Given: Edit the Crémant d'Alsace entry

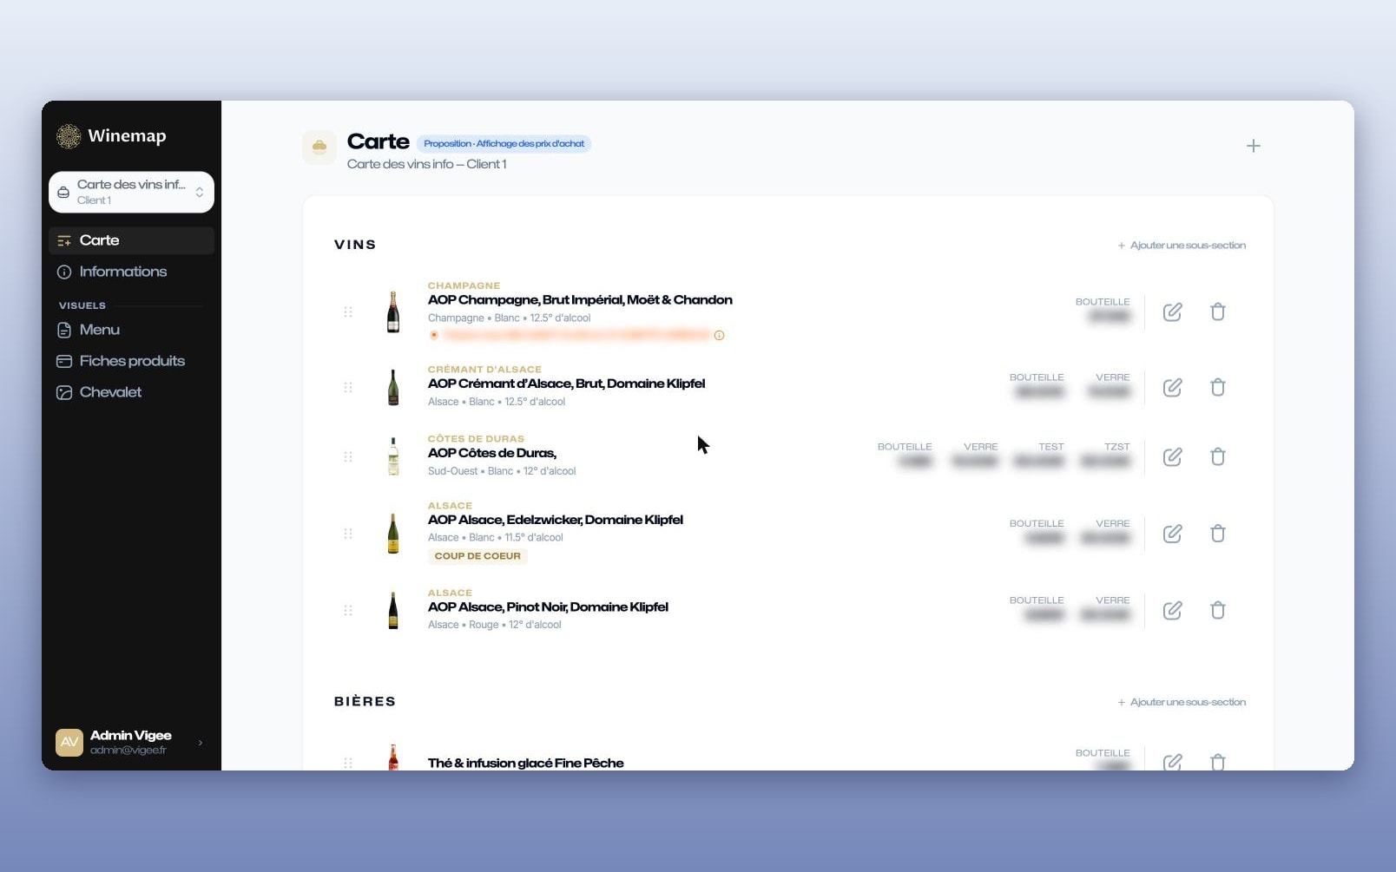Looking at the screenshot, I should coord(1172,387).
